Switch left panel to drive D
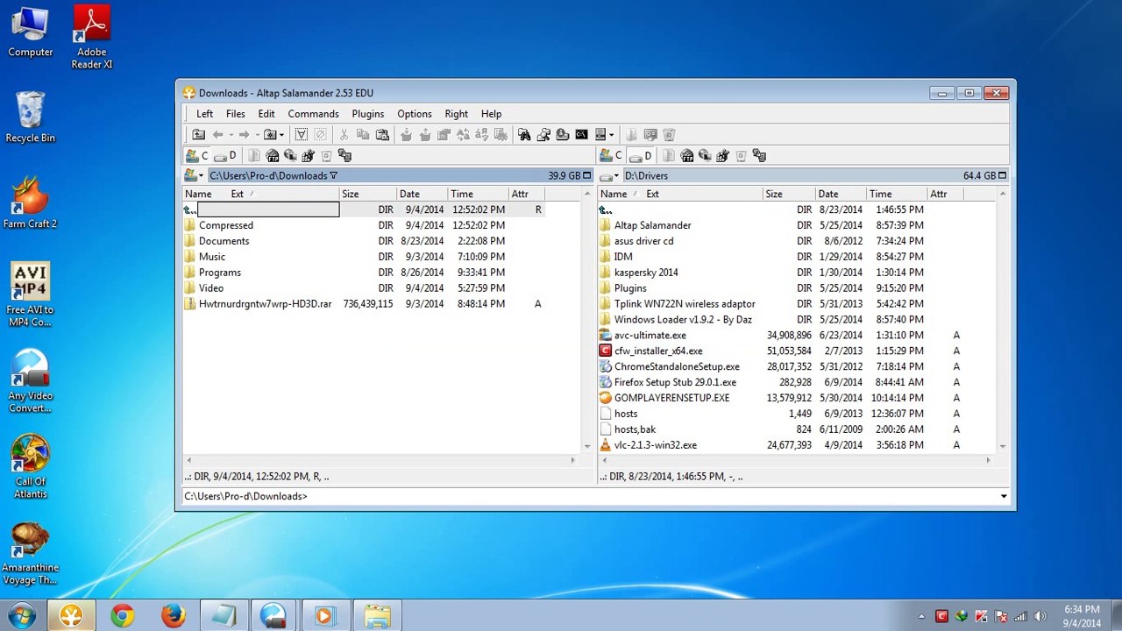 tap(226, 156)
